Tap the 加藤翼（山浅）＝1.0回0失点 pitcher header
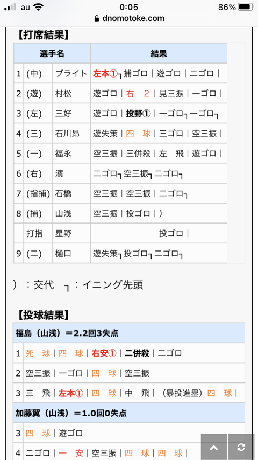258x460 pixels. point(129,413)
